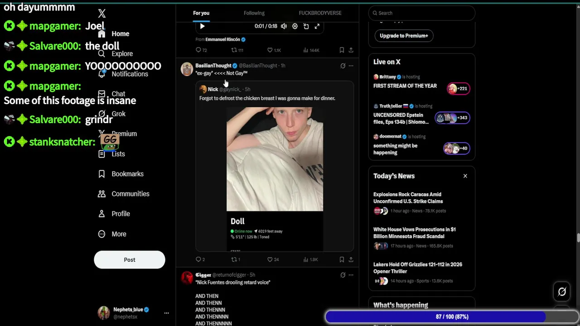Open Communities in the sidebar
Image resolution: width=580 pixels, height=326 pixels.
pyautogui.click(x=124, y=194)
